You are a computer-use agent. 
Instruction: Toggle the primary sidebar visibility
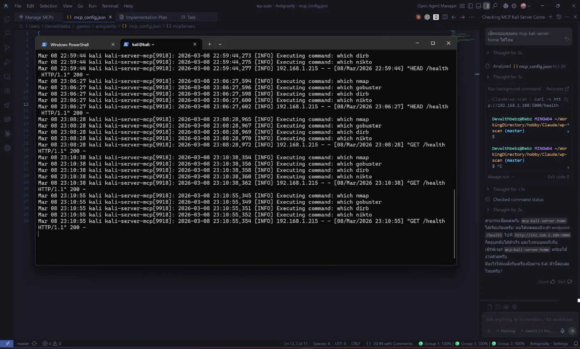click(x=470, y=6)
